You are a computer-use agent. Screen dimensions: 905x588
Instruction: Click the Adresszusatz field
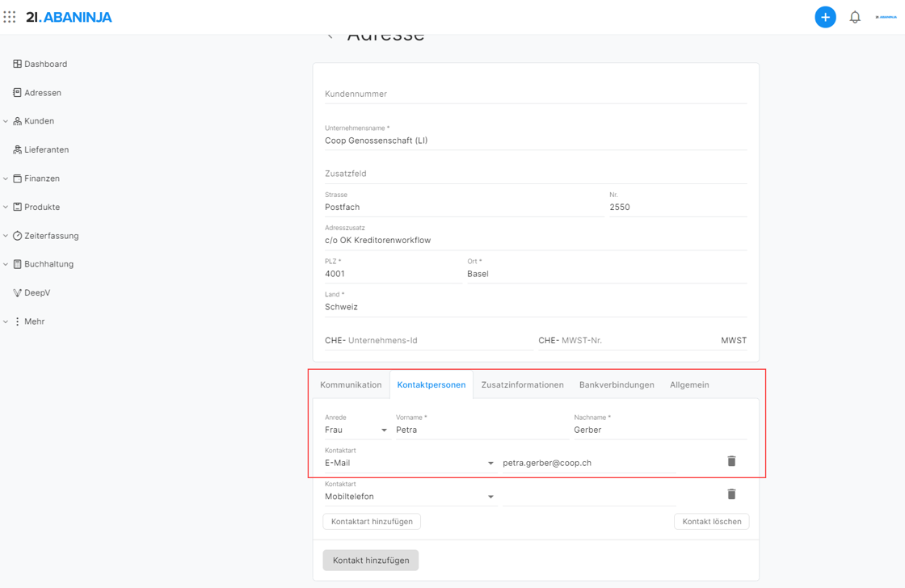(536, 241)
